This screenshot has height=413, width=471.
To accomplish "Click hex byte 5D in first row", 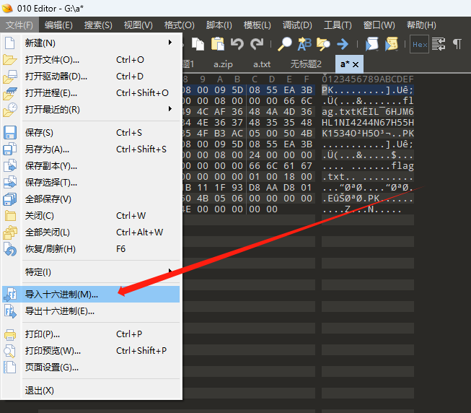I will 237,90.
